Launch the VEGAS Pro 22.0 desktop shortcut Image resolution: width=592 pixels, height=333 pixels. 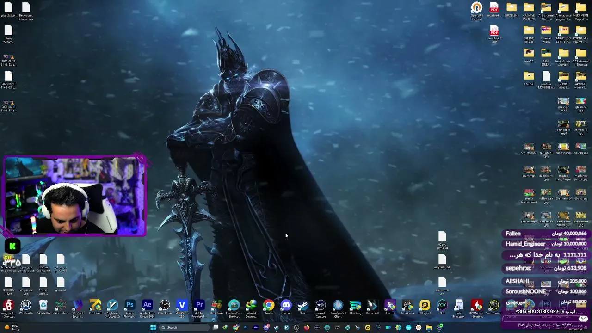pyautogui.click(x=182, y=309)
